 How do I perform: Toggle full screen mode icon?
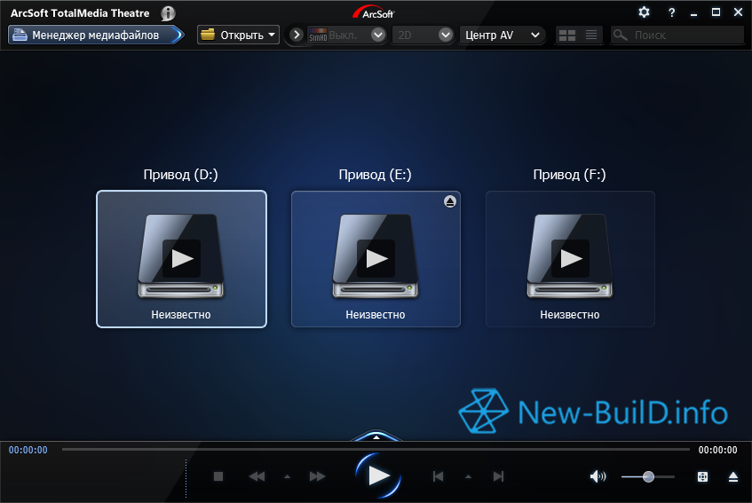click(702, 476)
